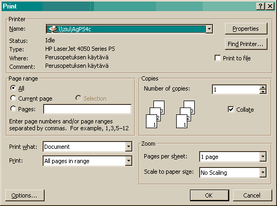This screenshot has width=277, height=206.
Task: Enable the Print to file checkbox
Action: pos(218,58)
